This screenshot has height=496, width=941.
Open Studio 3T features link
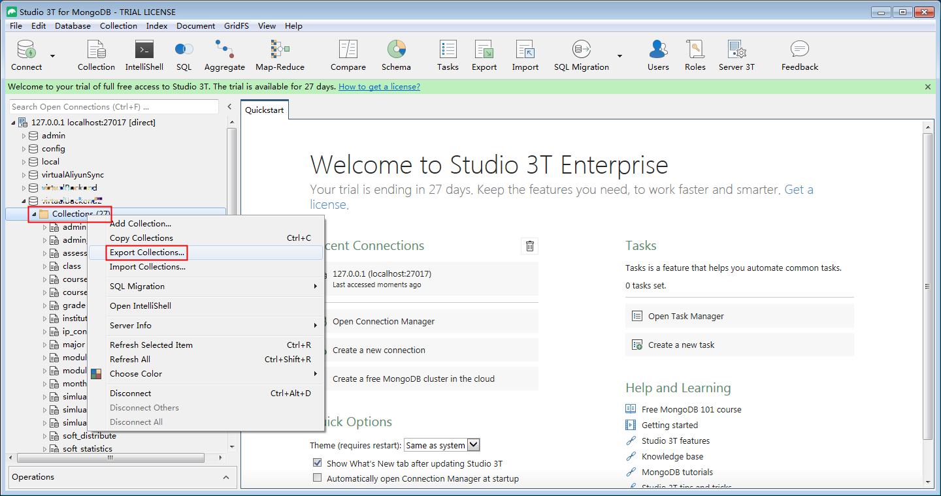(x=676, y=441)
